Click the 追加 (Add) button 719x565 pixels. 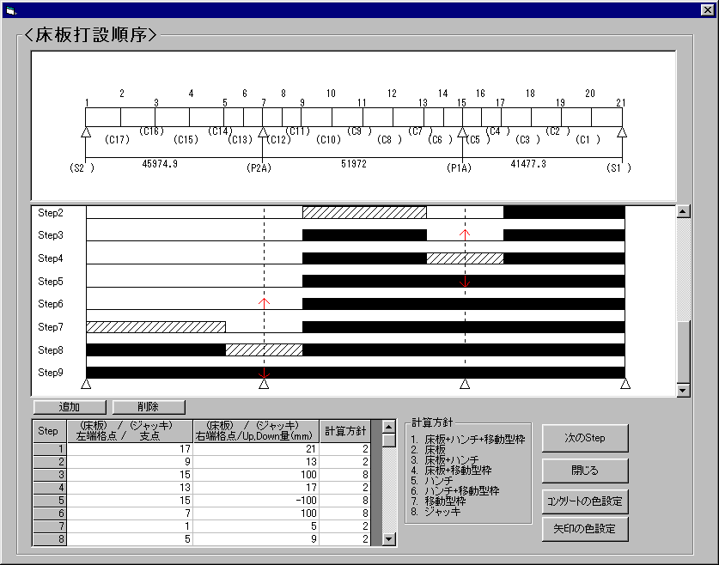click(70, 407)
